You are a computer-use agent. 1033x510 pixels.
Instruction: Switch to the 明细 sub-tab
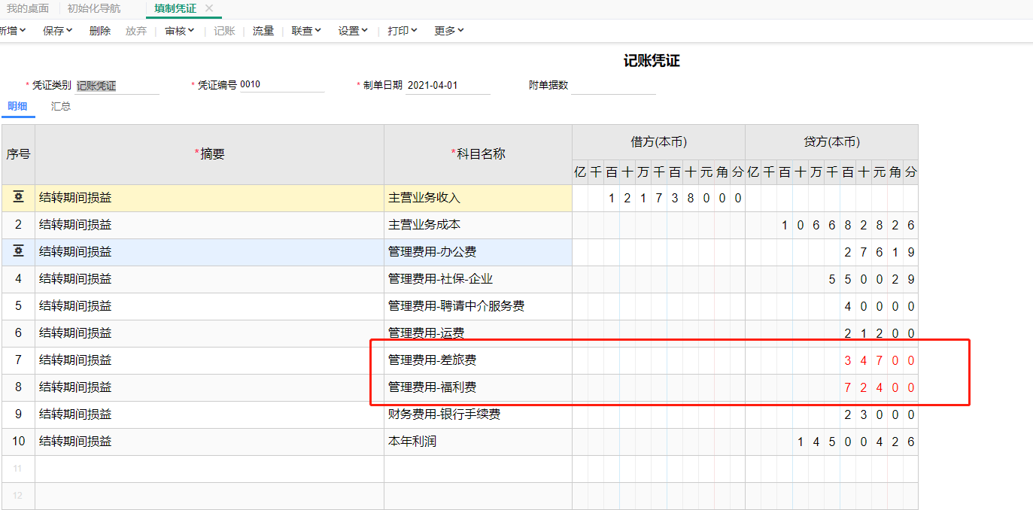[18, 106]
